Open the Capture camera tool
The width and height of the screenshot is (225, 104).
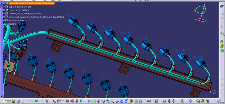point(149,101)
